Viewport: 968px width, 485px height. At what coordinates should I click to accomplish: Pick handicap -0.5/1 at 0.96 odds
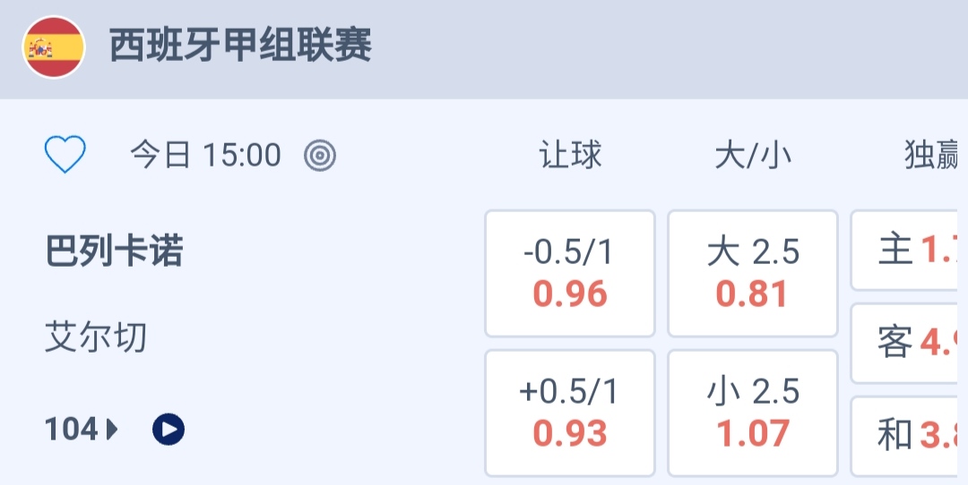(x=570, y=273)
